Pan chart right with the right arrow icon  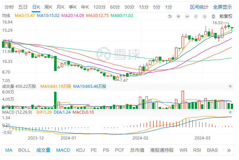(x=204, y=16)
